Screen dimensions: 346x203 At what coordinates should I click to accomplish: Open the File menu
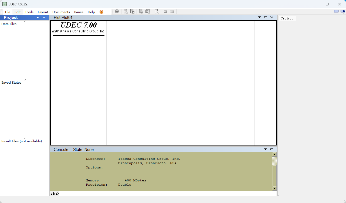(8, 12)
